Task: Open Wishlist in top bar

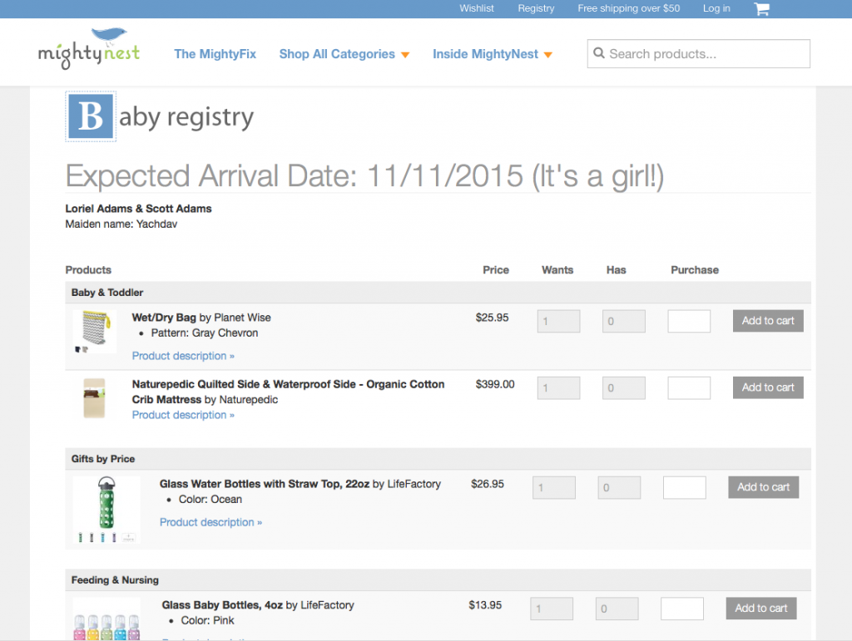Action: tap(477, 8)
